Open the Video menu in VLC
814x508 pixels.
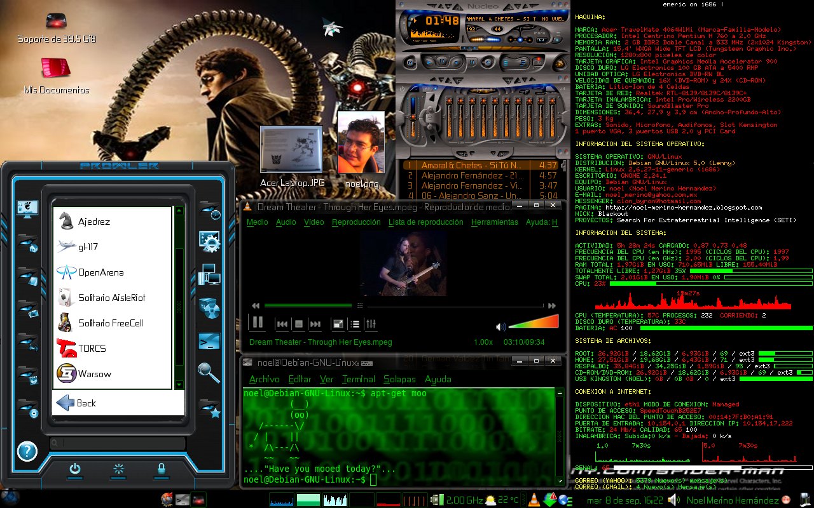[314, 222]
